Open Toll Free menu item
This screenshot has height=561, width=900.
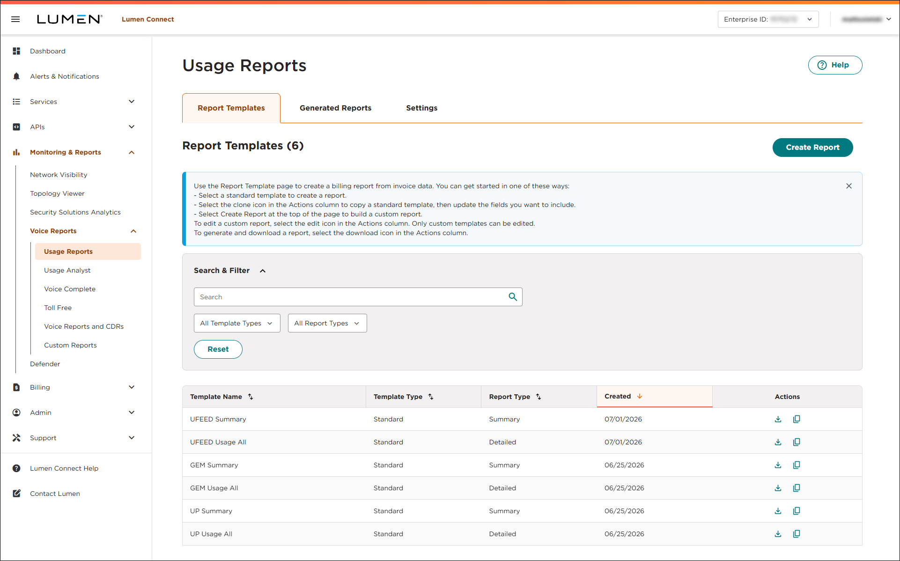coord(58,308)
